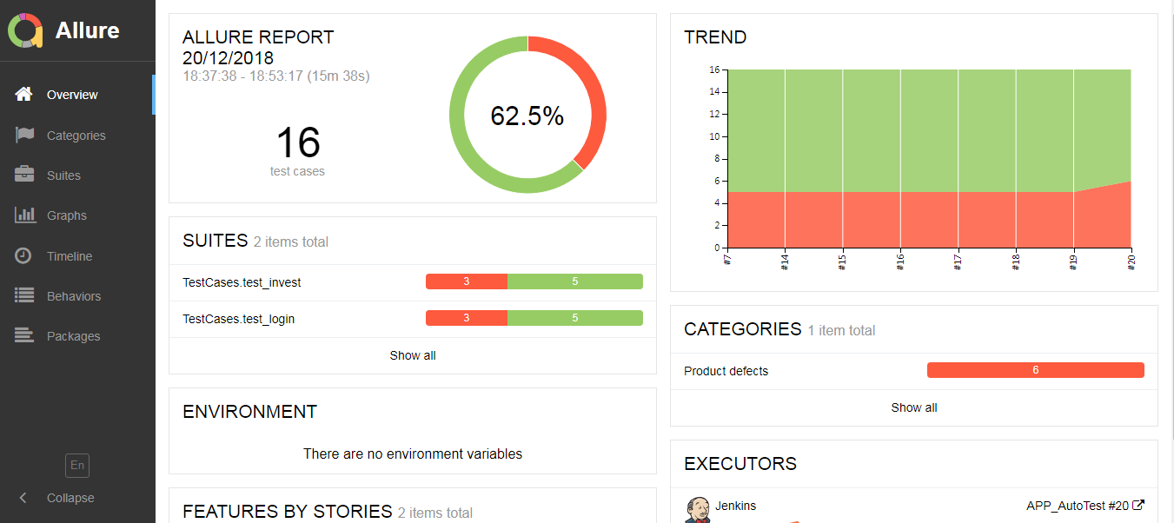Show all categories
This screenshot has height=523, width=1174.
[914, 407]
